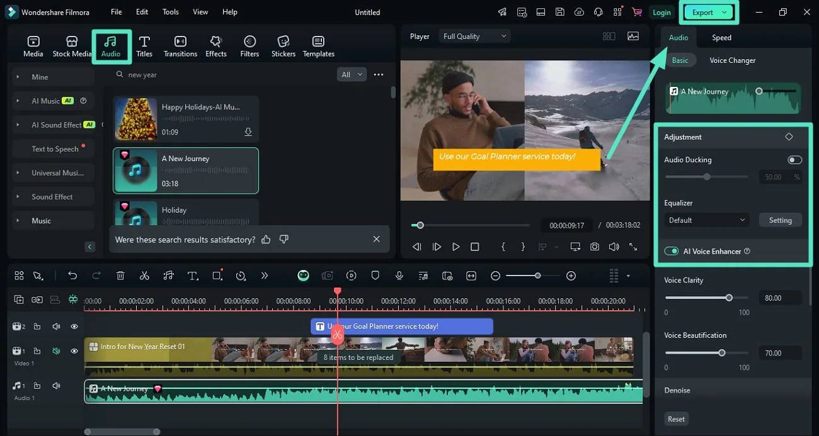Open the File menu
The image size is (819, 436).
tap(117, 12)
